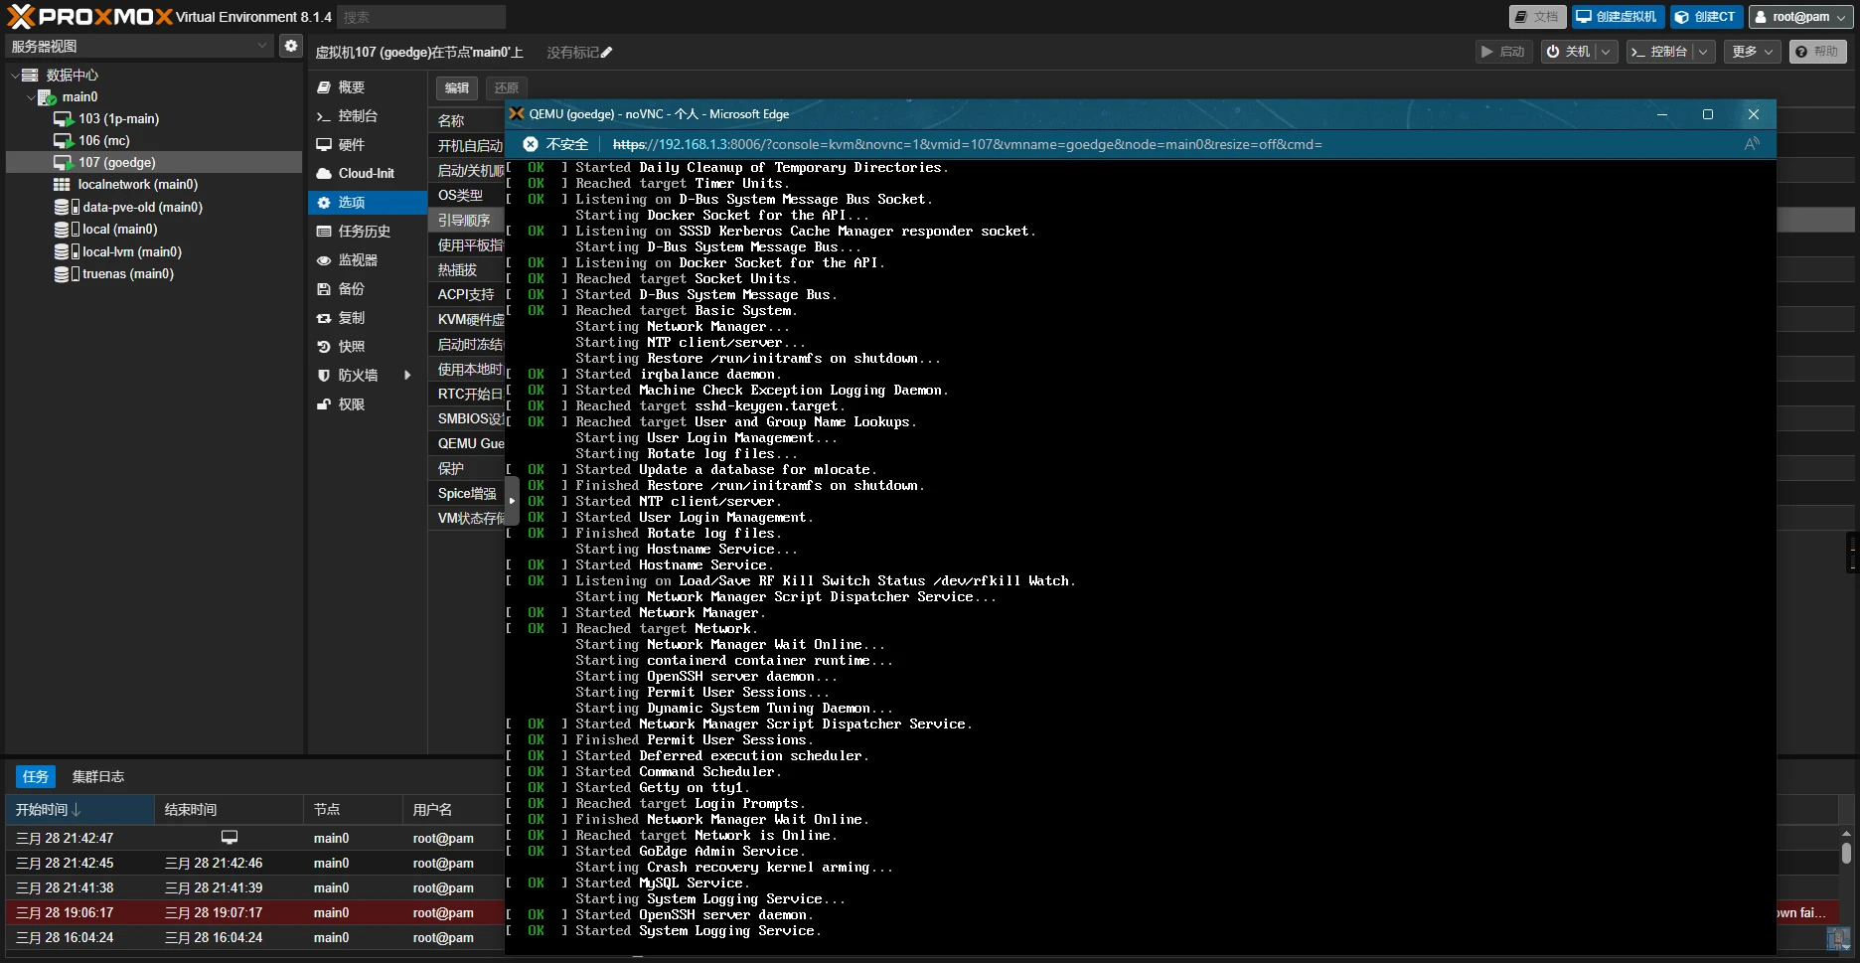
Task: Open Snapshots (快照) panel in VM menu
Action: pyautogui.click(x=351, y=347)
